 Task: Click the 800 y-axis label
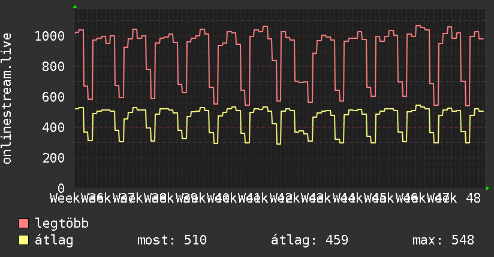53,66
